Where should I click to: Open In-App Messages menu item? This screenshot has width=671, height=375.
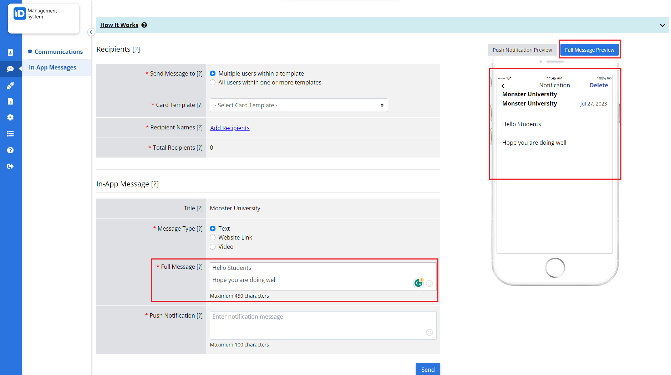(x=52, y=67)
